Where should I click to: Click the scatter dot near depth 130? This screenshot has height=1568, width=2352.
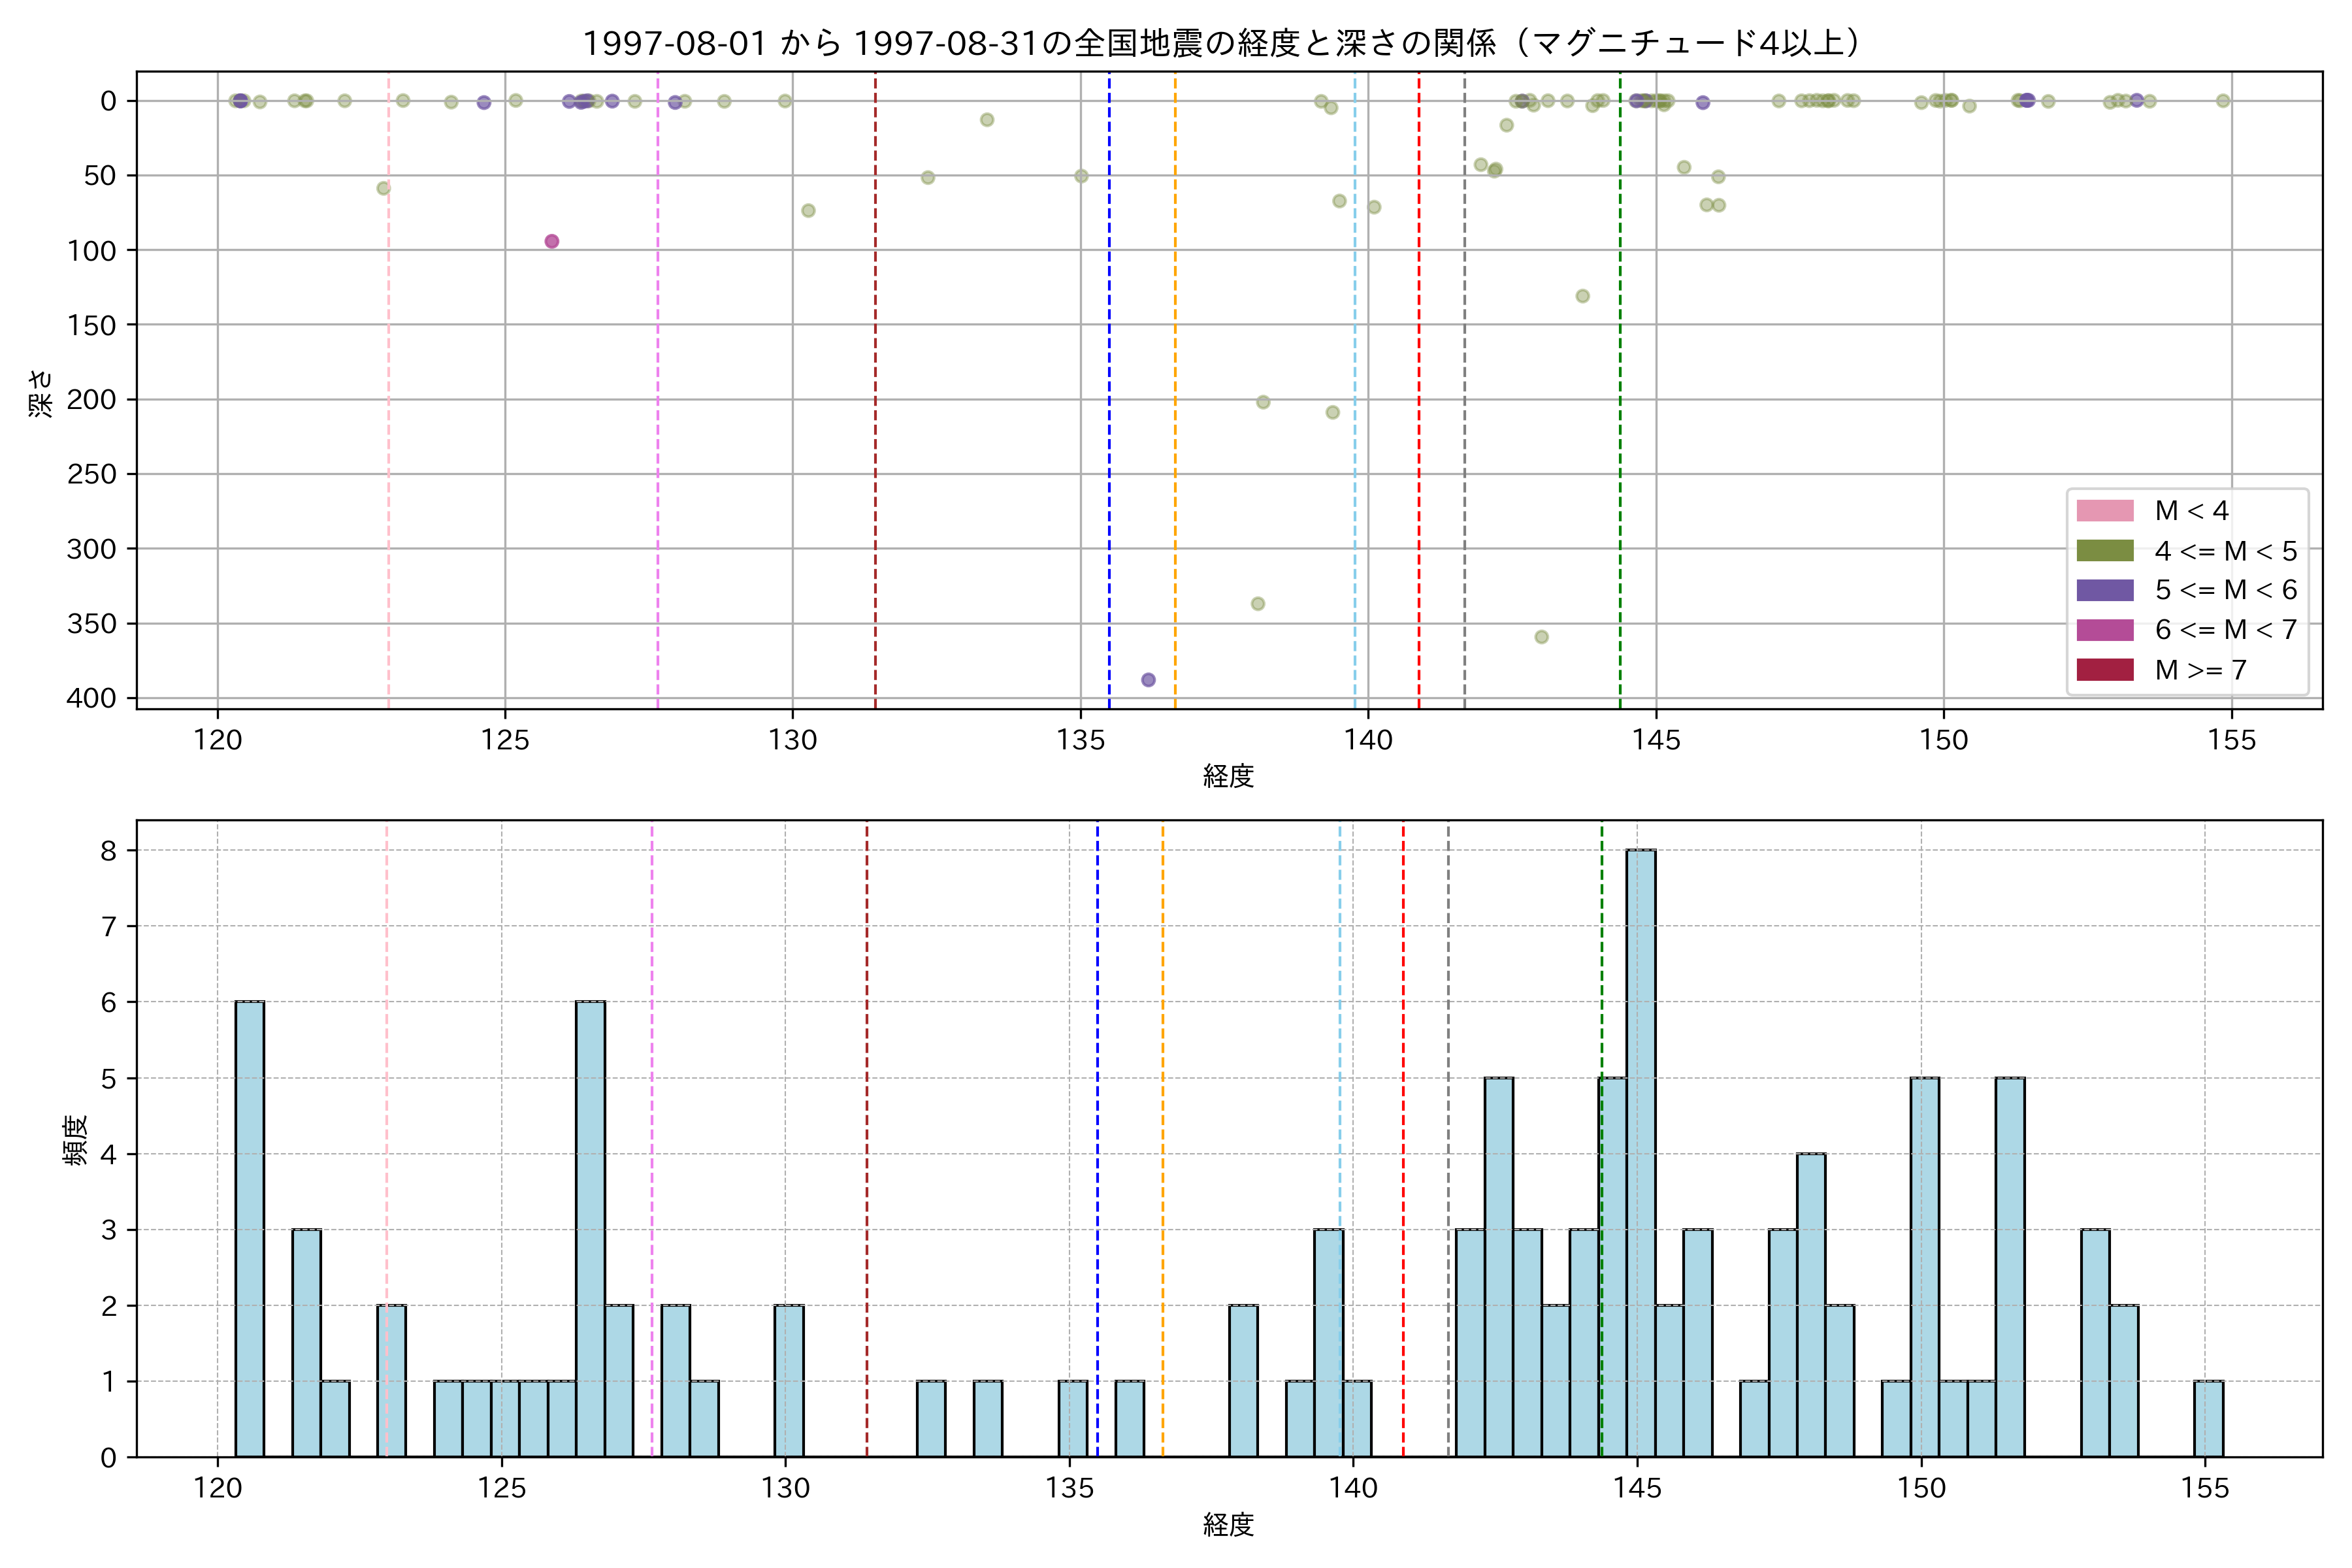click(1582, 296)
